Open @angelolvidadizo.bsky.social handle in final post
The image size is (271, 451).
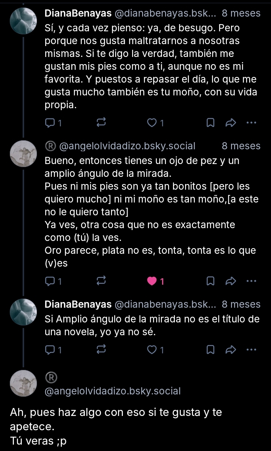[113, 391]
